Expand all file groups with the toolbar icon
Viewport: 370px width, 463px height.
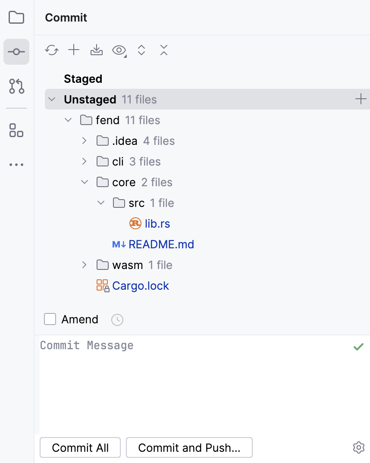(141, 50)
